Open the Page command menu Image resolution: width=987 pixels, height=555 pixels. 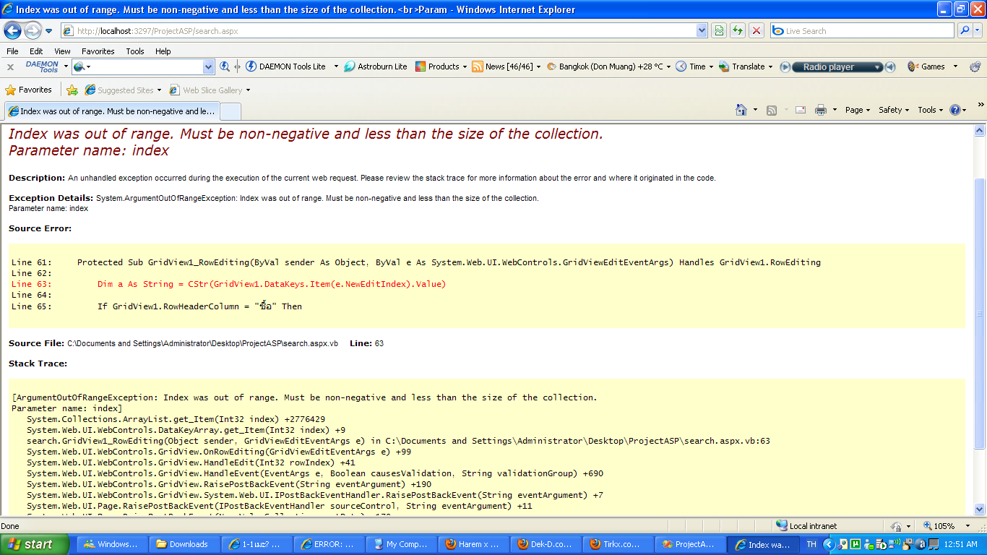[x=858, y=110]
